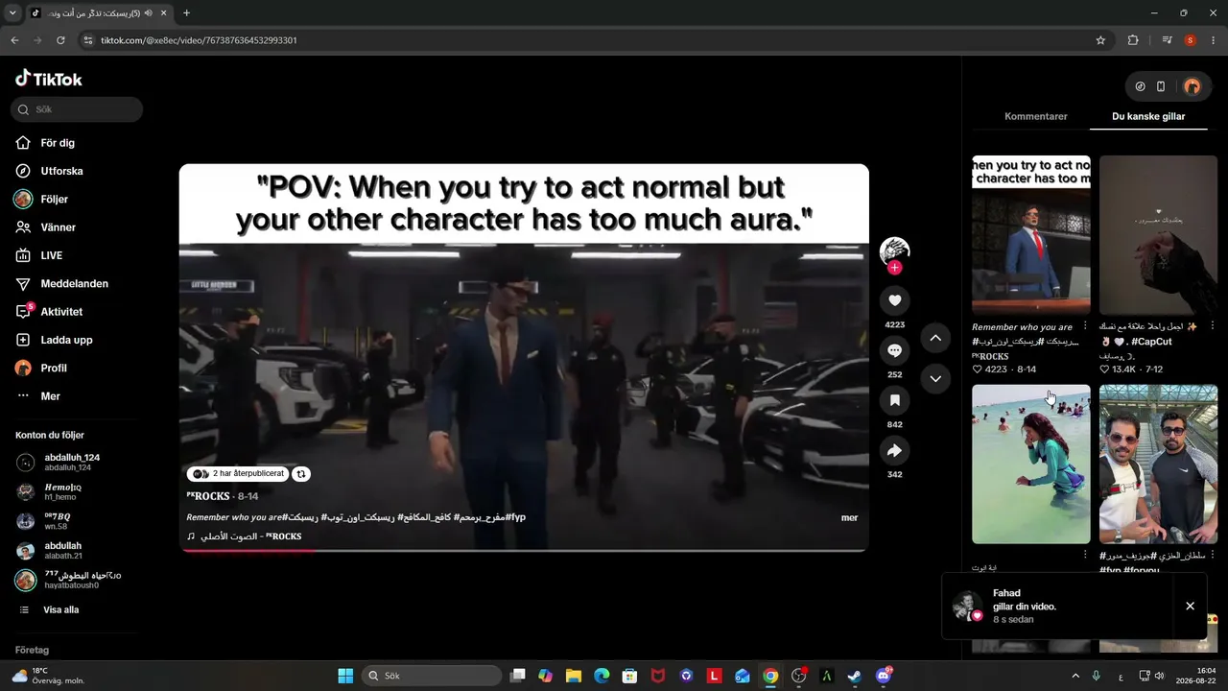The width and height of the screenshot is (1228, 691).
Task: Reload the page in Chrome
Action: click(60, 40)
